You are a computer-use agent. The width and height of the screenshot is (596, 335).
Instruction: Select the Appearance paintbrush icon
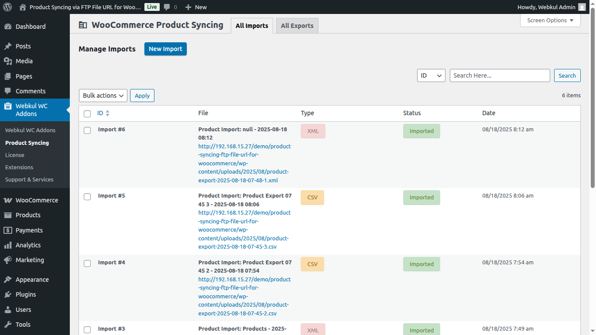(x=8, y=279)
